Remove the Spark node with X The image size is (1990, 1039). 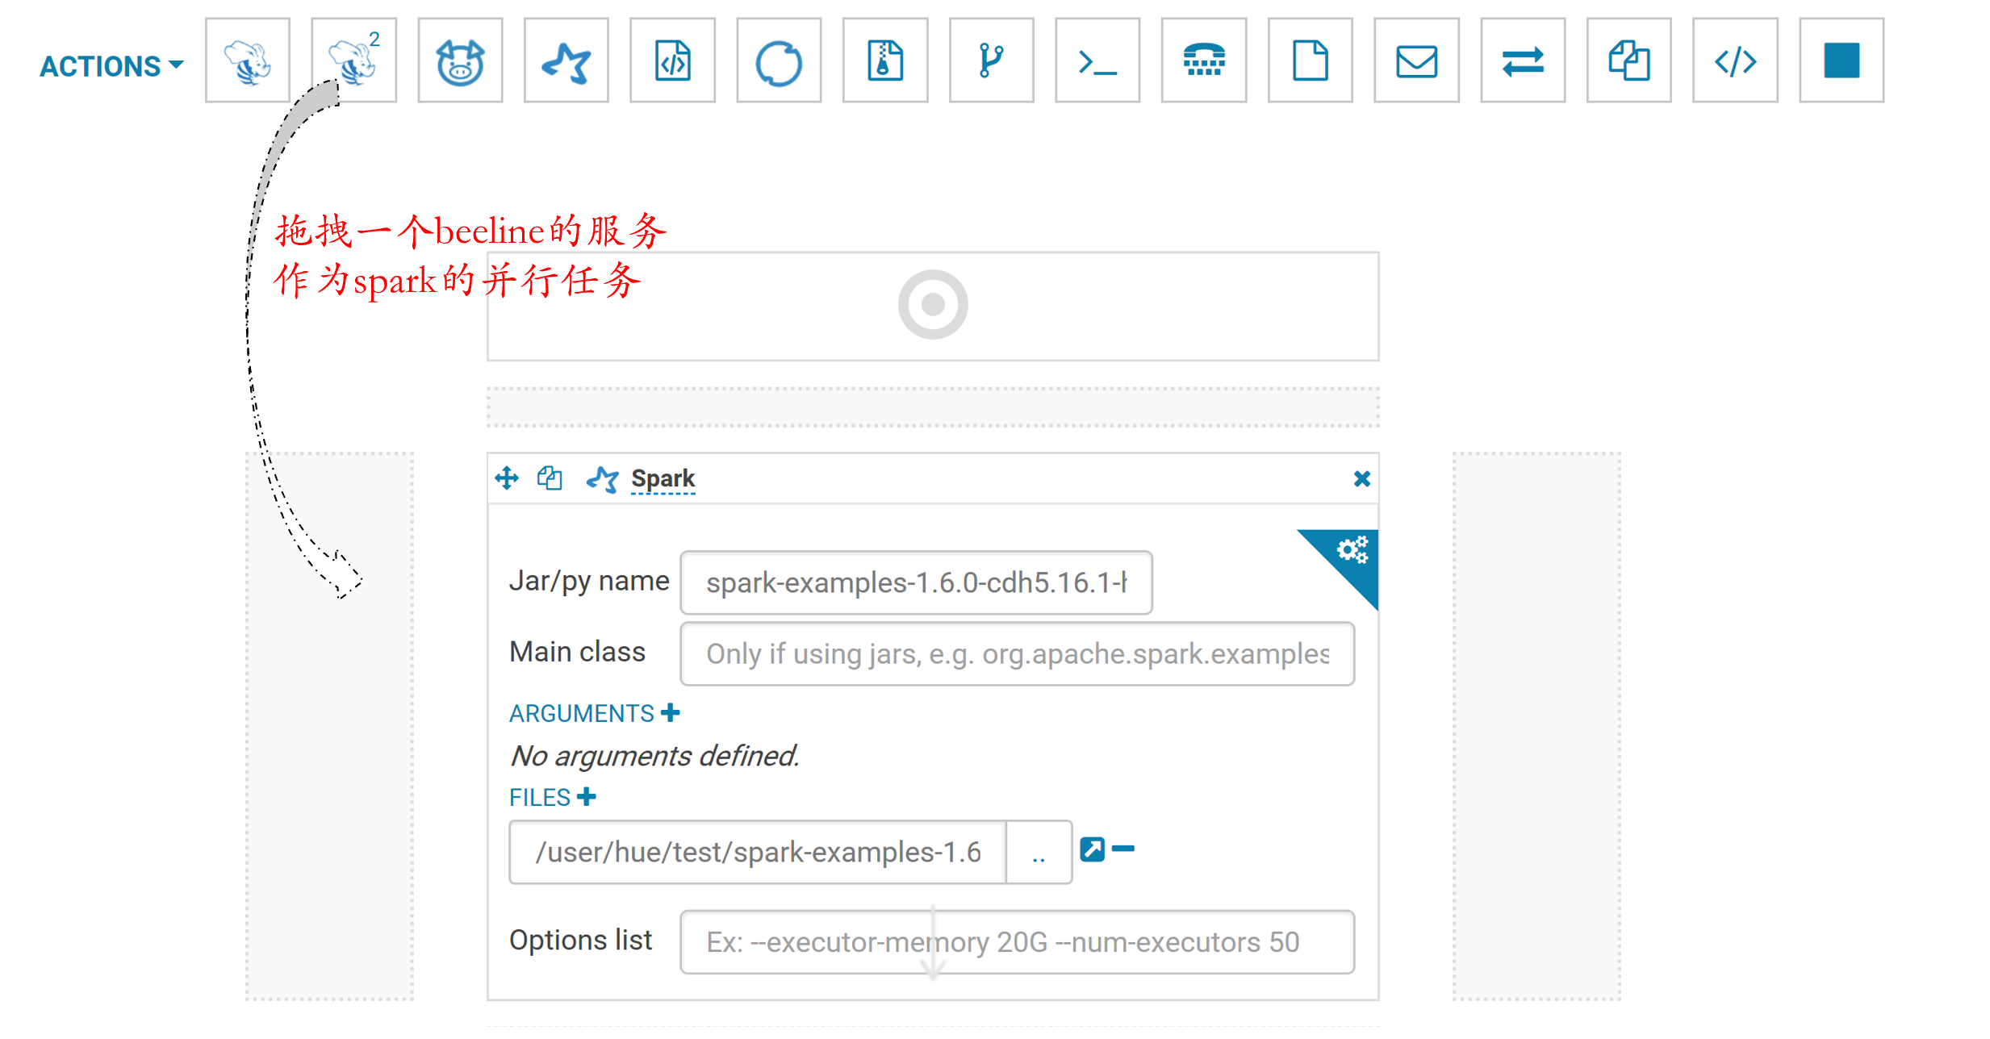point(1361,479)
